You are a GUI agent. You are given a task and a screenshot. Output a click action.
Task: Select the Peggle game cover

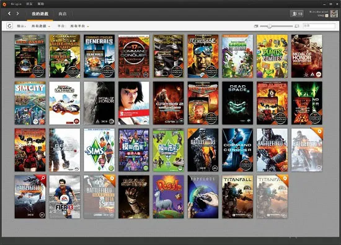[x=168, y=197]
